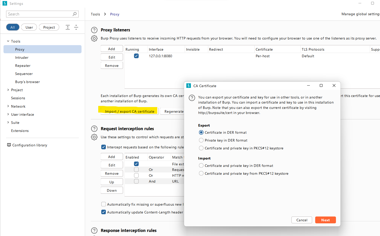
Task: Enable the And URL interception rule
Action: [136, 181]
